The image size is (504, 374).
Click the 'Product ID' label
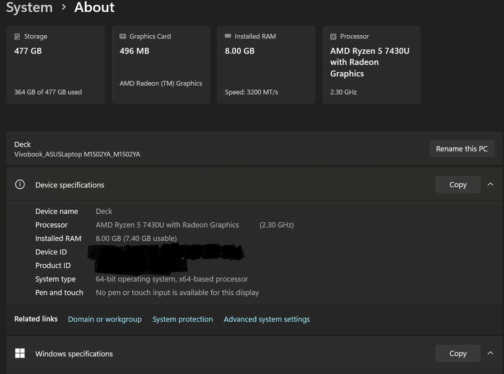point(53,266)
